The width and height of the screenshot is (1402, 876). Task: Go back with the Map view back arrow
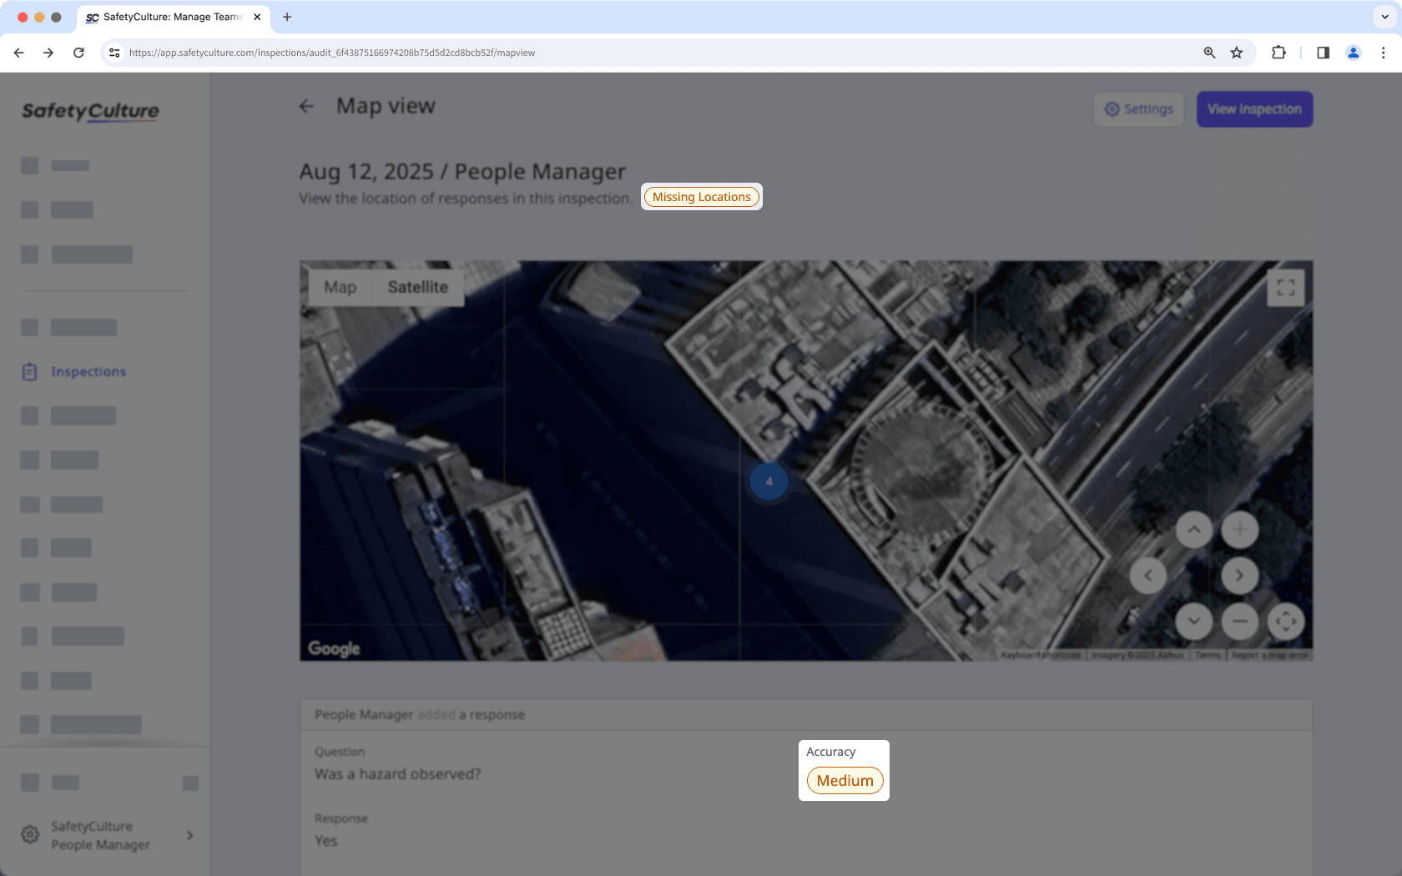(x=307, y=106)
